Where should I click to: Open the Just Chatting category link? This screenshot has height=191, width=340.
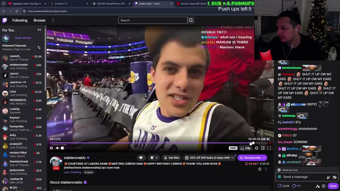(72, 172)
